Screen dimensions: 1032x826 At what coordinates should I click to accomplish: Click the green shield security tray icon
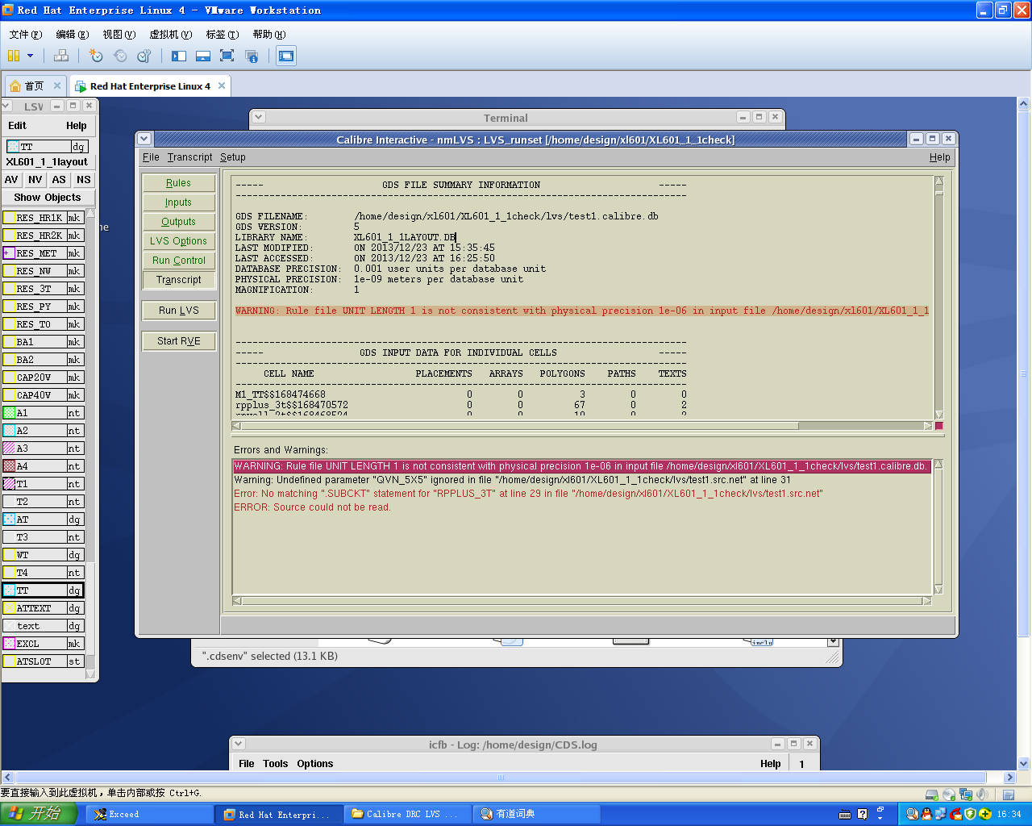[971, 815]
